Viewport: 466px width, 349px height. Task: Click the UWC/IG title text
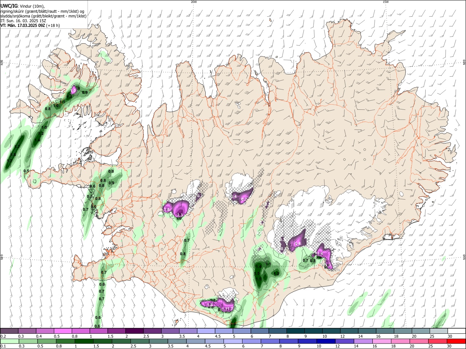click(x=8, y=6)
